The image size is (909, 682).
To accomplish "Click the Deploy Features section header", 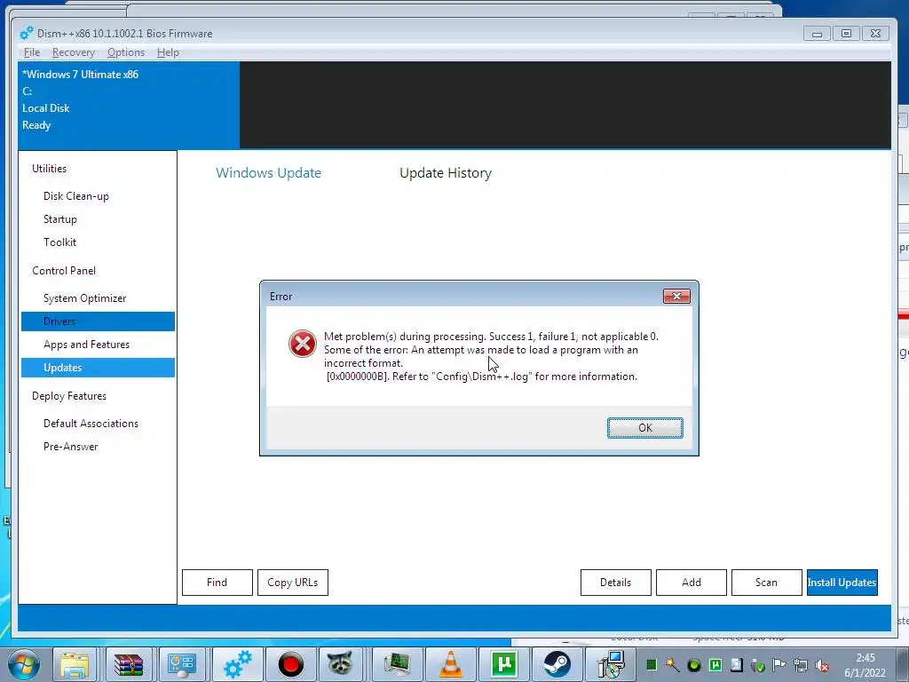I will coord(69,395).
